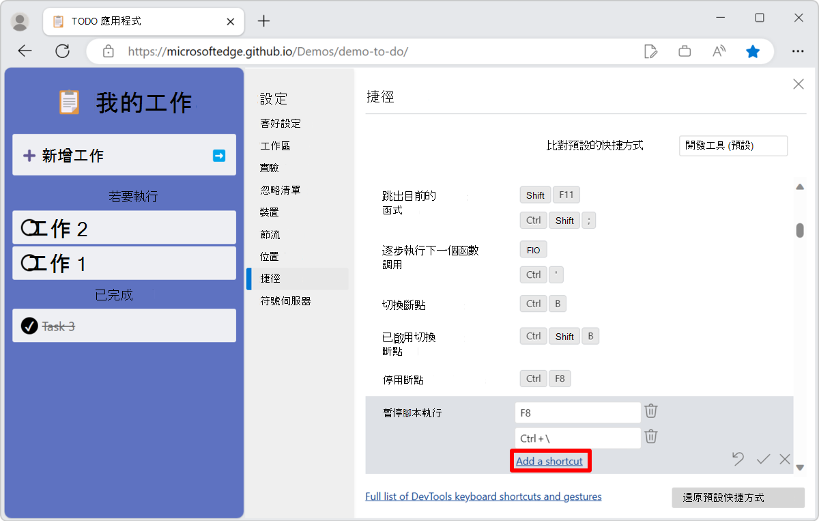Image resolution: width=819 pixels, height=521 pixels.
Task: Open 符號伺服器 settings section
Action: coord(285,300)
